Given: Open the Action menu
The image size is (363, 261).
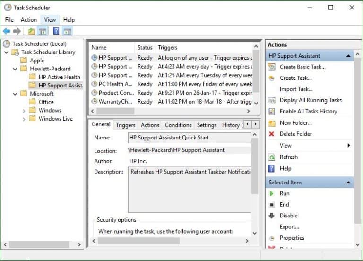Looking at the screenshot, I should point(28,20).
